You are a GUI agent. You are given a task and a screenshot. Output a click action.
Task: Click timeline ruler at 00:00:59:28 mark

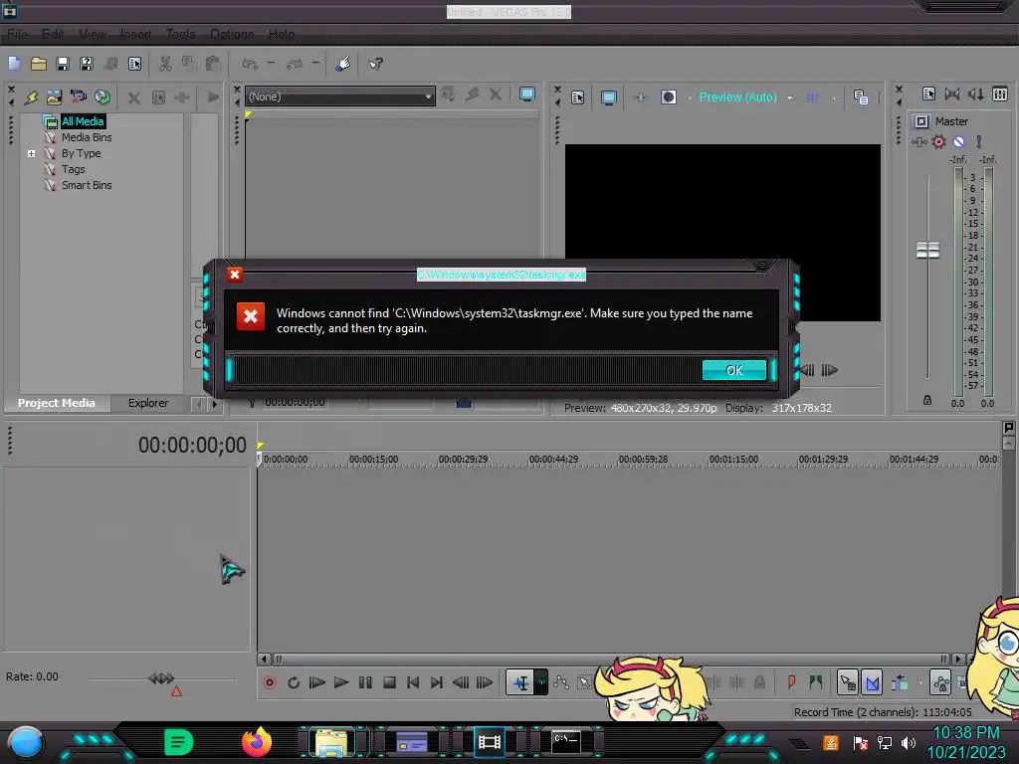coord(643,460)
